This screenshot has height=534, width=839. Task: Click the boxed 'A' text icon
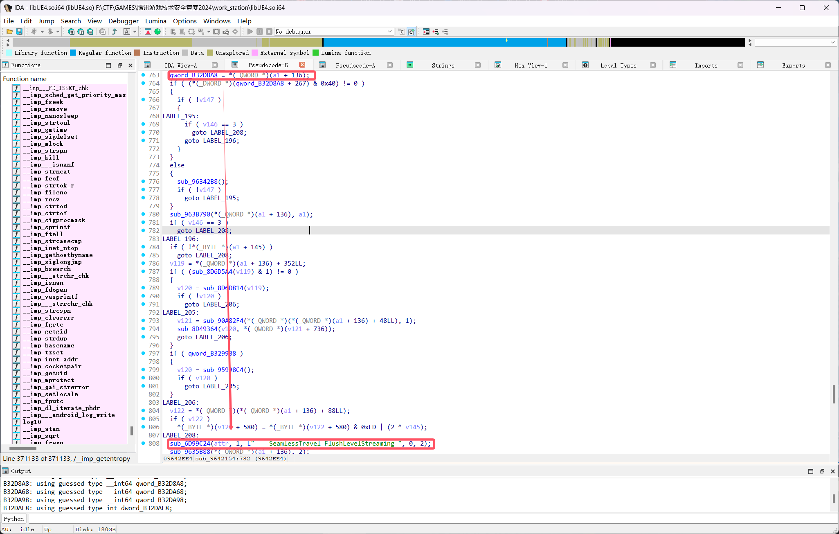pos(127,32)
